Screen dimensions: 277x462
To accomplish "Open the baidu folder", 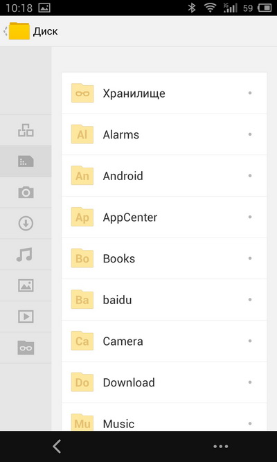I will click(164, 300).
